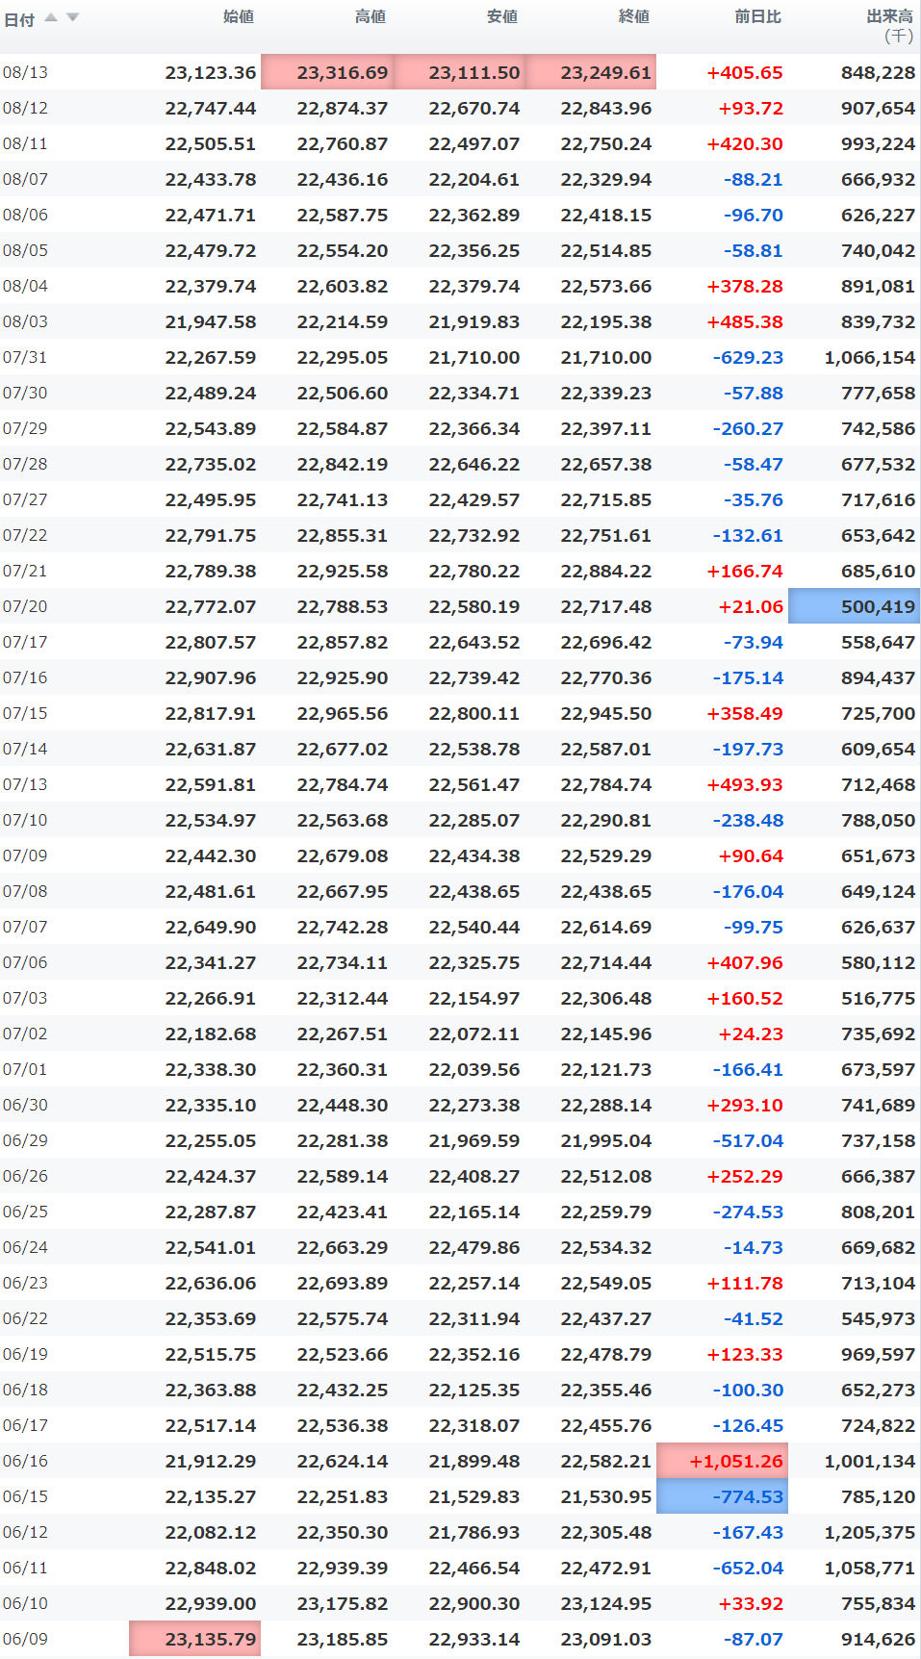Click the 終値 column header
Image resolution: width=921 pixels, height=1659 pixels.
(x=634, y=16)
